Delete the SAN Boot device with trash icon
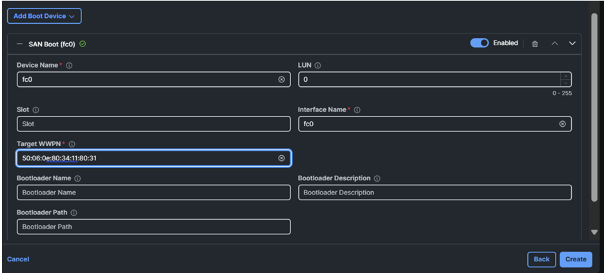Screen dimensions: 604x273 coord(535,44)
